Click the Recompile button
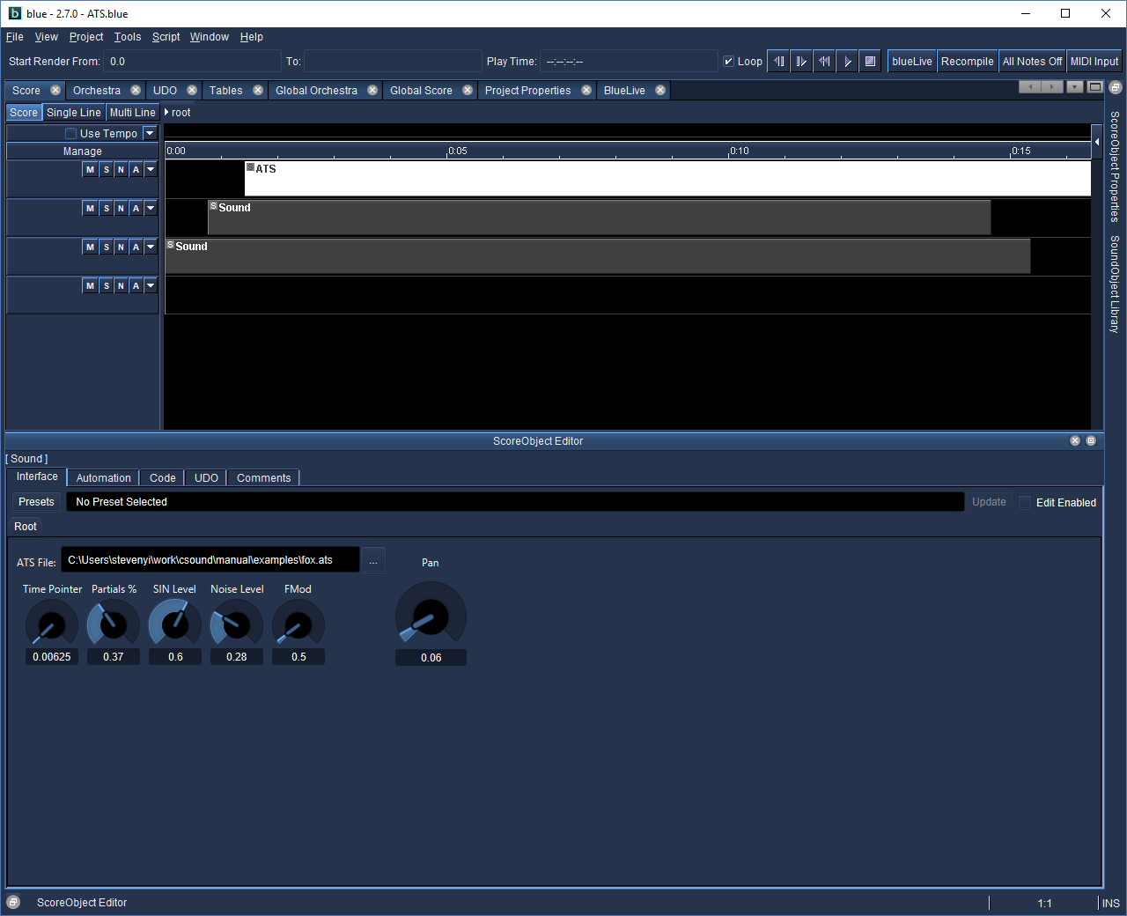Screen dimensions: 1127x916 point(967,62)
